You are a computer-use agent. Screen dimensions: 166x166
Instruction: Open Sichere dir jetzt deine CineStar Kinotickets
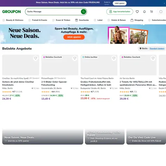point(18,83)
